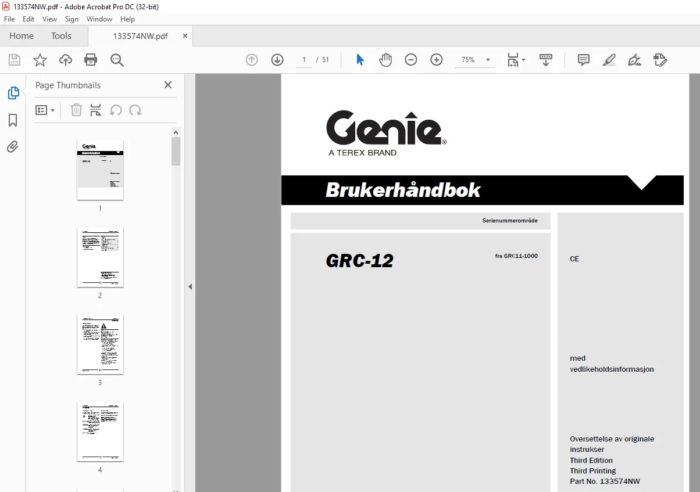
Task: Click the thumbnails panel scrollbar thumb
Action: 176,151
